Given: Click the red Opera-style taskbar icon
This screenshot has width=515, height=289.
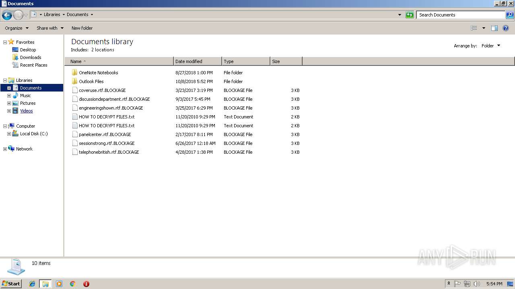Looking at the screenshot, I should pos(86,284).
